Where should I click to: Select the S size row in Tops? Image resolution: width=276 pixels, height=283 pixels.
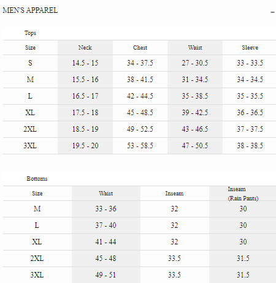(139, 63)
